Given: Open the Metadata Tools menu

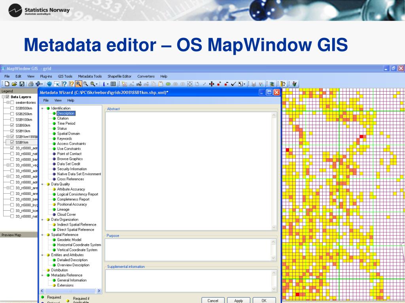Looking at the screenshot, I should point(90,76).
